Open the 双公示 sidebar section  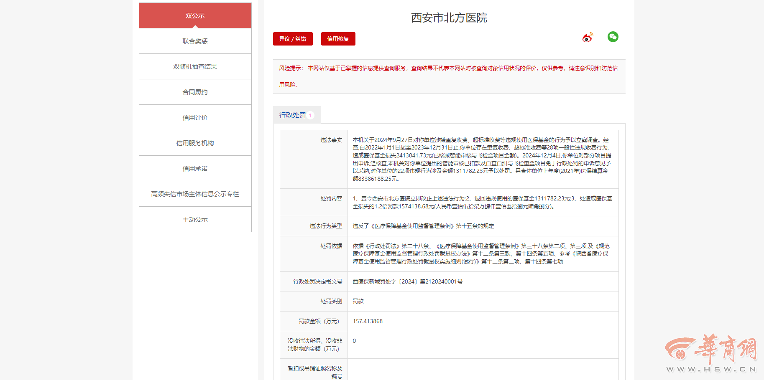[x=195, y=15]
